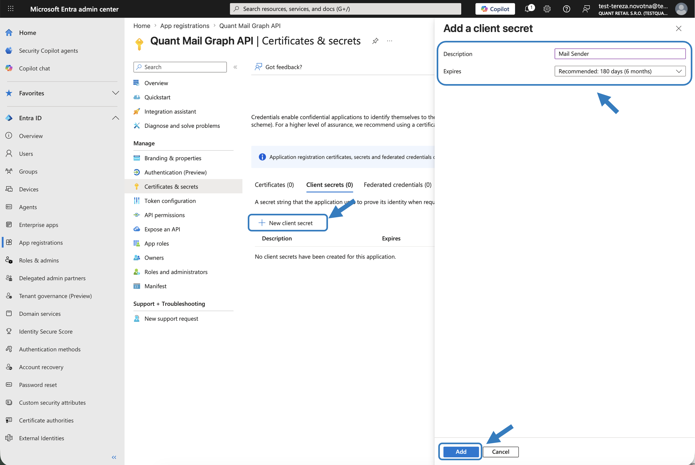Viewport: 695px width, 465px height.
Task: Click the Cancel button
Action: (501, 452)
